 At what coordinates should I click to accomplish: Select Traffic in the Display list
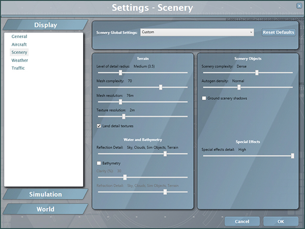tap(18, 68)
